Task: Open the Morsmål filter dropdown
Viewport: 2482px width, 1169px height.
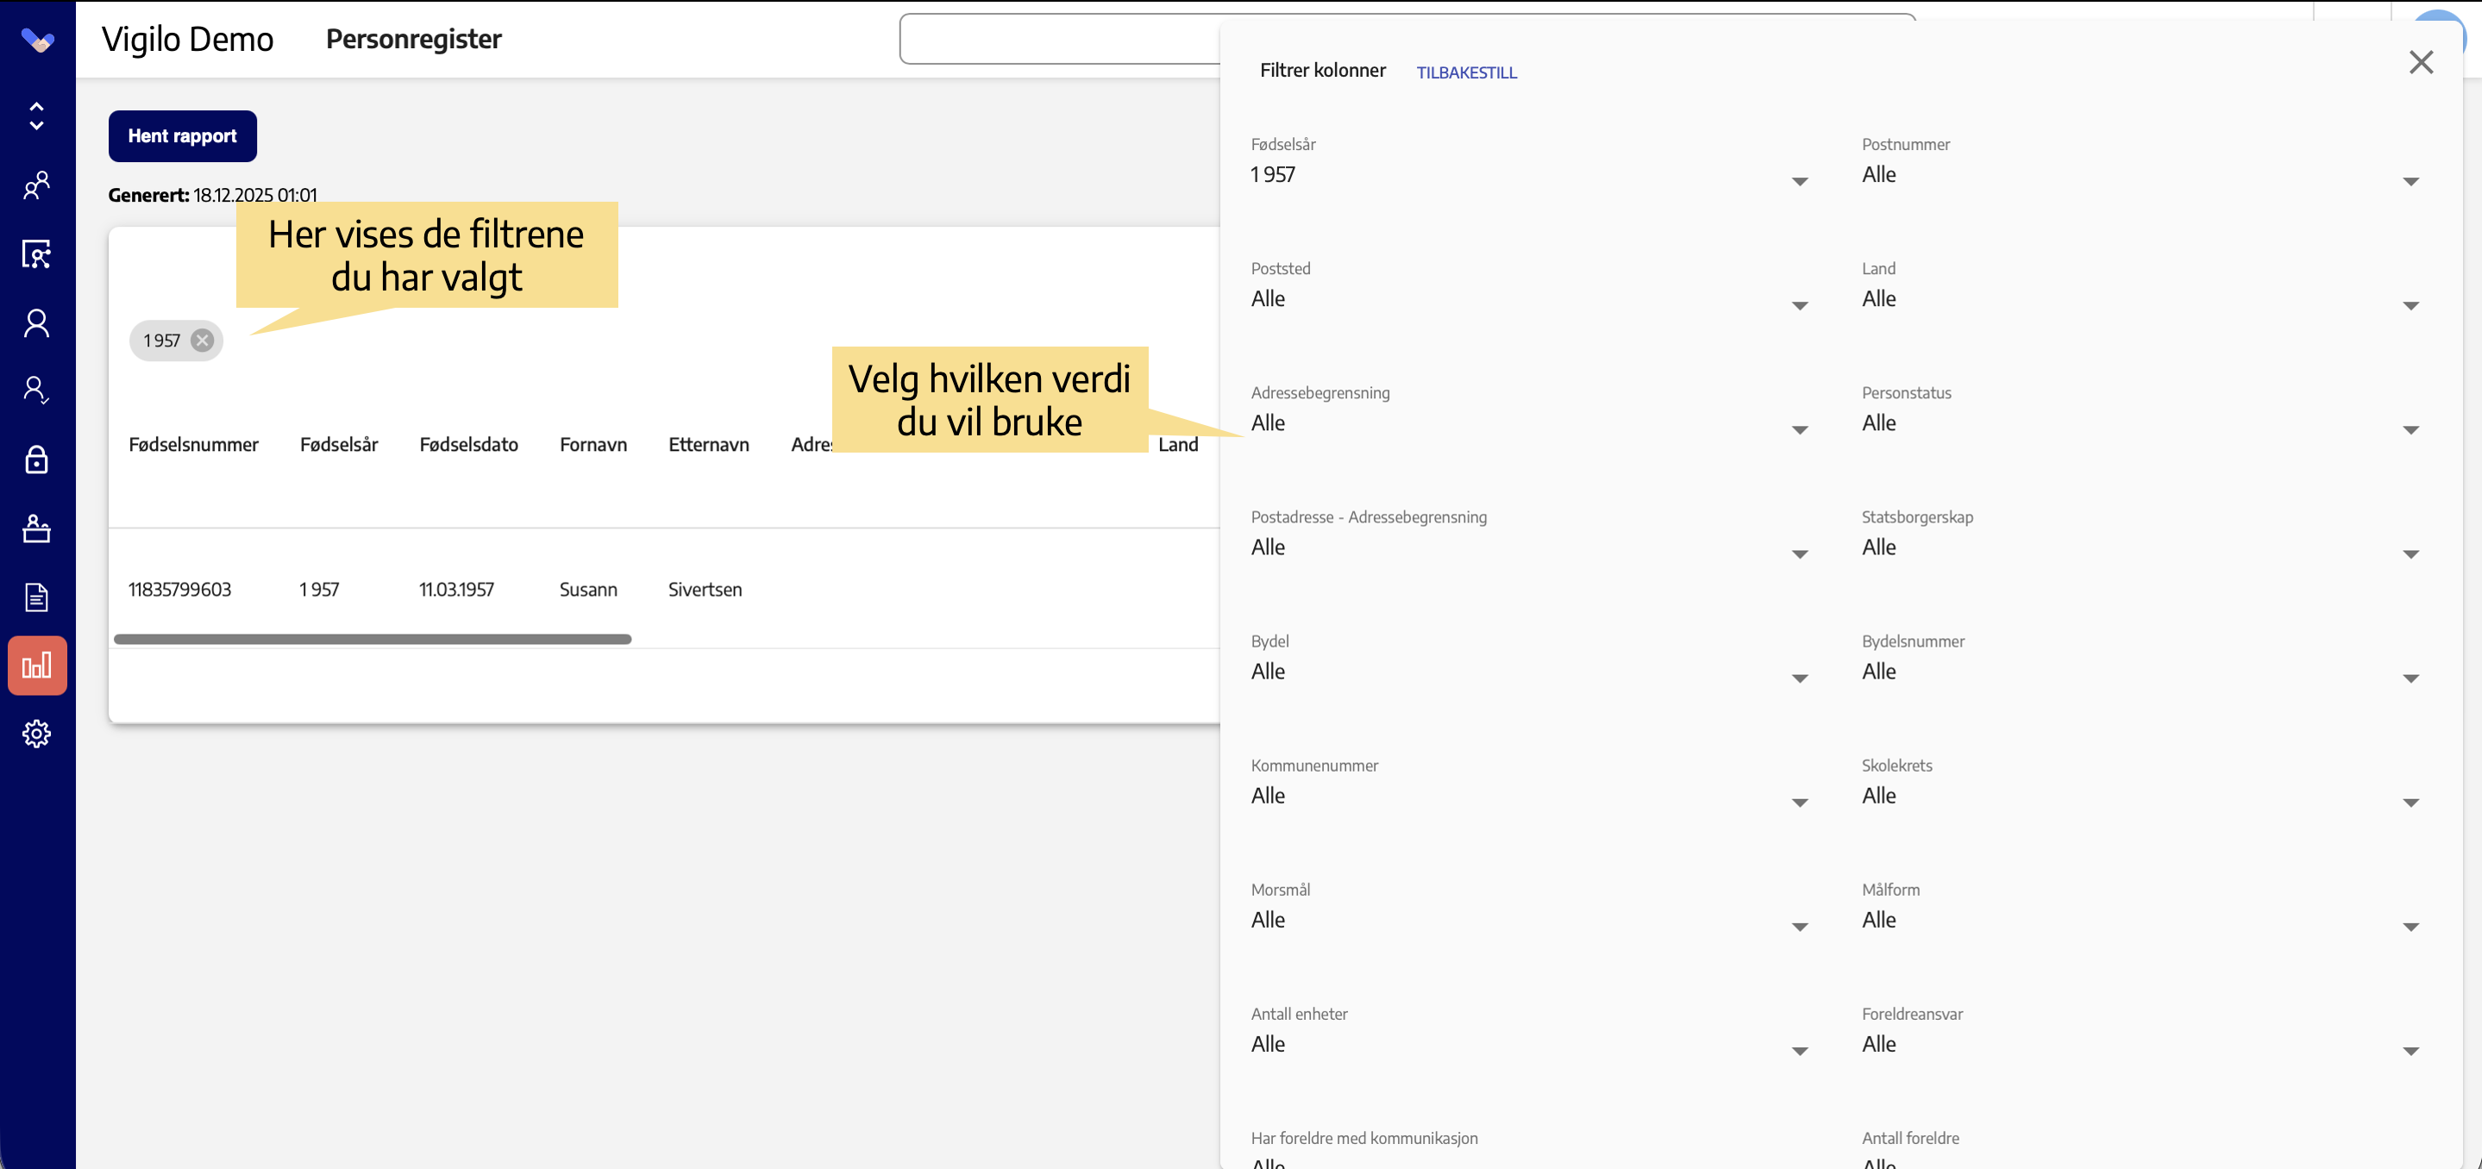Action: coord(1529,921)
